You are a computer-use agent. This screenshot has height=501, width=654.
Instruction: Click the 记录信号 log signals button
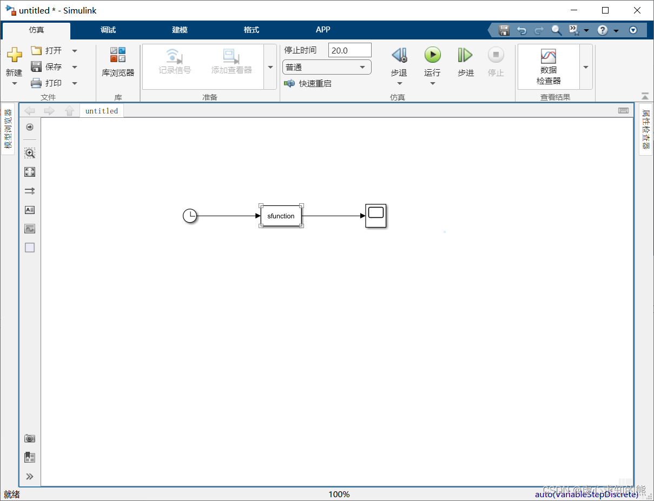(x=175, y=62)
